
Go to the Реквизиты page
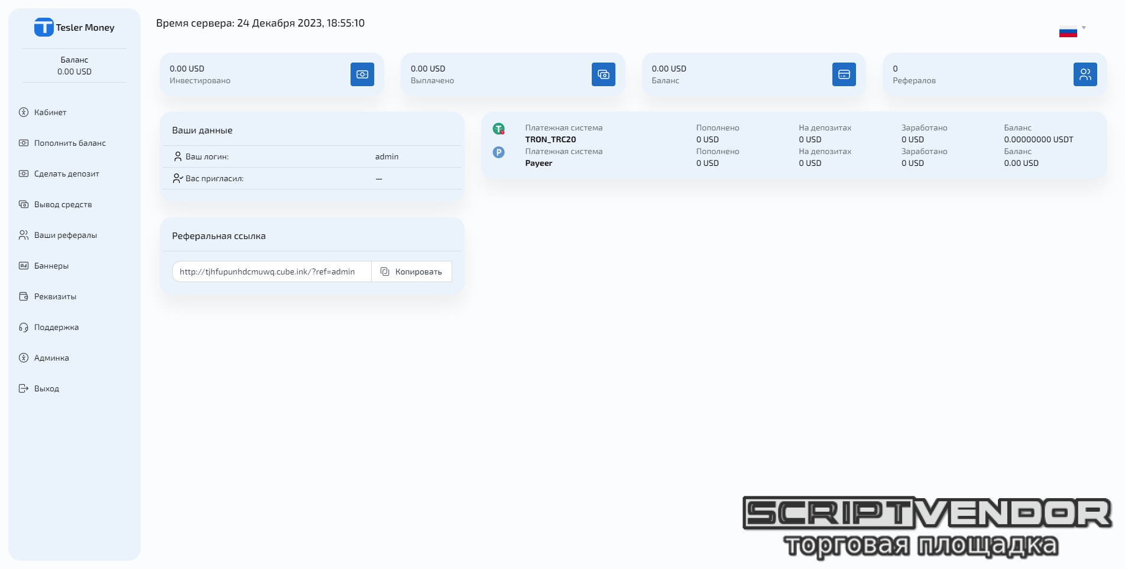55,296
